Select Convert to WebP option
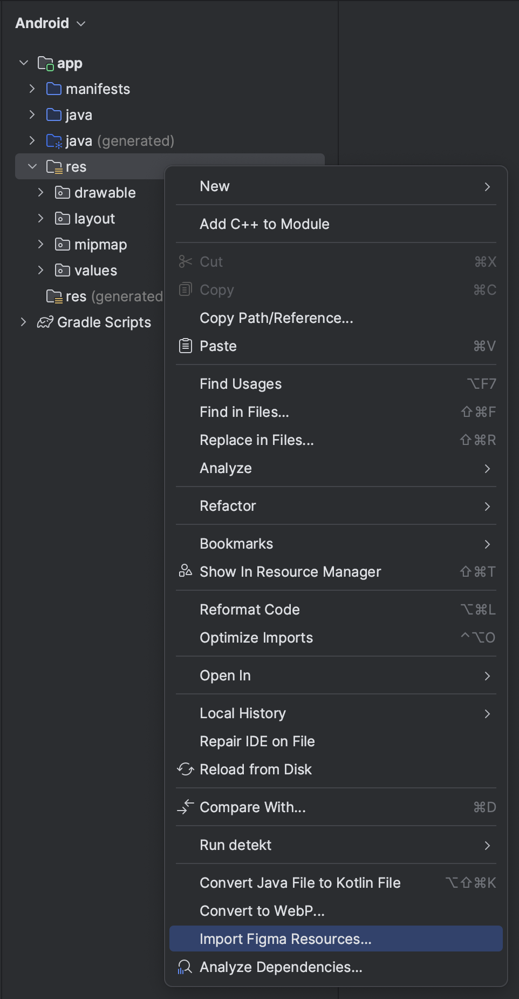 (x=262, y=910)
